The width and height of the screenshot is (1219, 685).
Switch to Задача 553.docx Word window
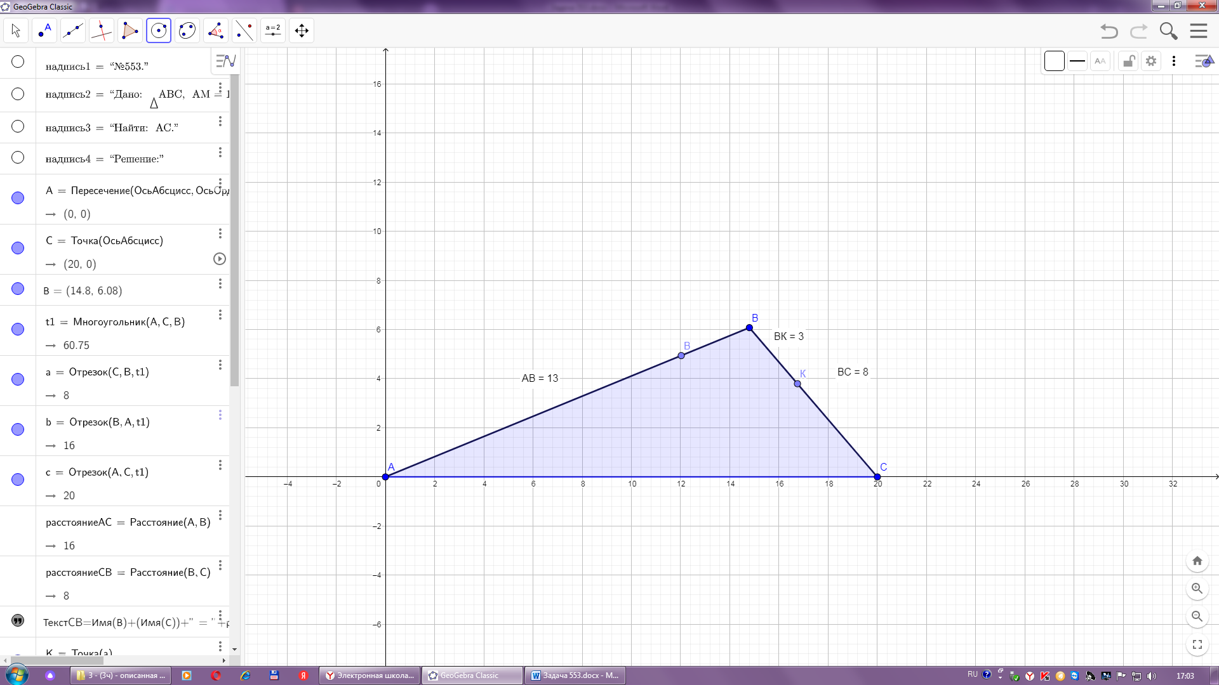pyautogui.click(x=575, y=675)
